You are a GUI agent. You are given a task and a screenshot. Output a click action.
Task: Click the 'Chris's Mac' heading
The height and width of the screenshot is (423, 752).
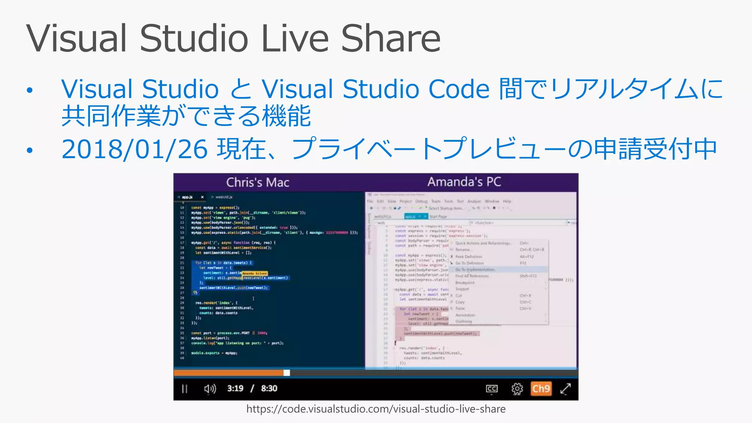tap(258, 182)
